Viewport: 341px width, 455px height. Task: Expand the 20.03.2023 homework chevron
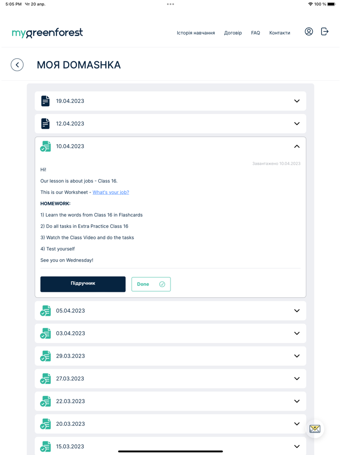click(297, 424)
